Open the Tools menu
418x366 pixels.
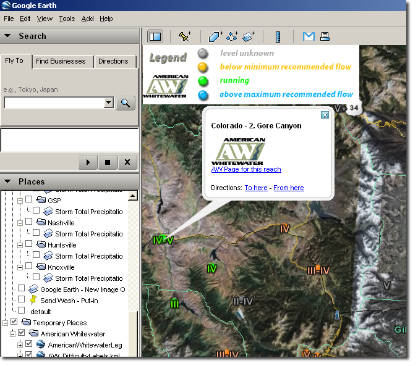67,19
